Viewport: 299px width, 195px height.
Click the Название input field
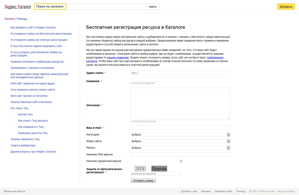click(x=180, y=80)
